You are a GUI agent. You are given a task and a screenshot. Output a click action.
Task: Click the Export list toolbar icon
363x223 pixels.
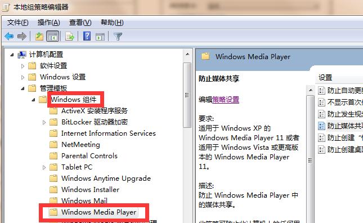click(69, 37)
